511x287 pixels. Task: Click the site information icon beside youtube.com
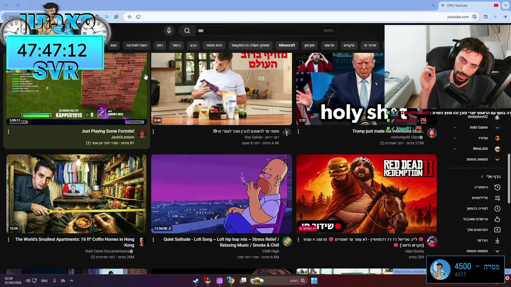474,17
